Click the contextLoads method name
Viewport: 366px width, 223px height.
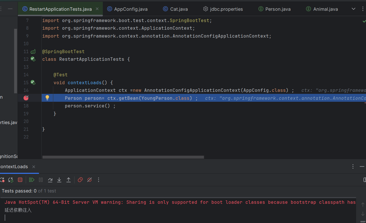(85, 83)
